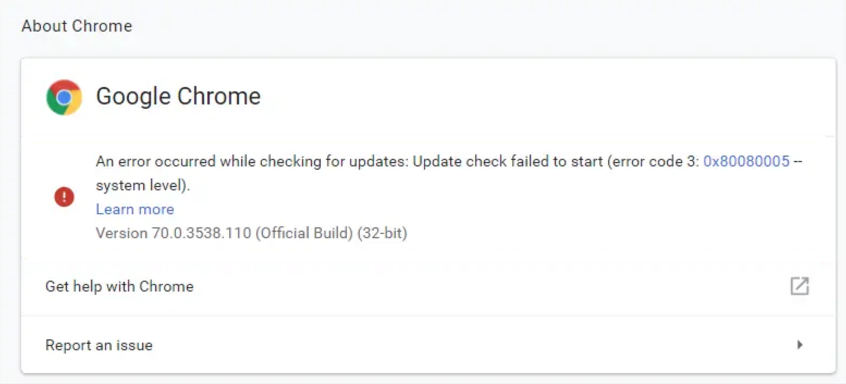Select Report an issue
This screenshot has width=846, height=384.
(x=99, y=345)
